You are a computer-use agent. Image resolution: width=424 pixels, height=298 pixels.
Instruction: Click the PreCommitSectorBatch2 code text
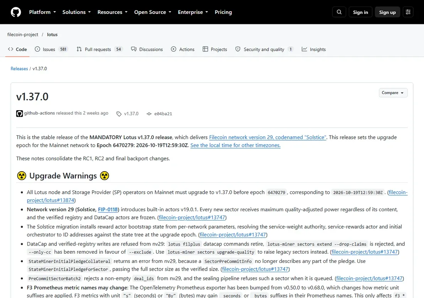click(x=55, y=278)
